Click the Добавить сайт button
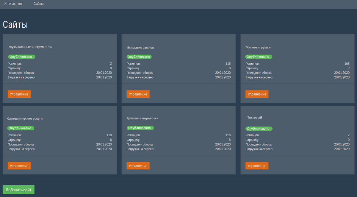Screen dimensions: 357x197 18,190
